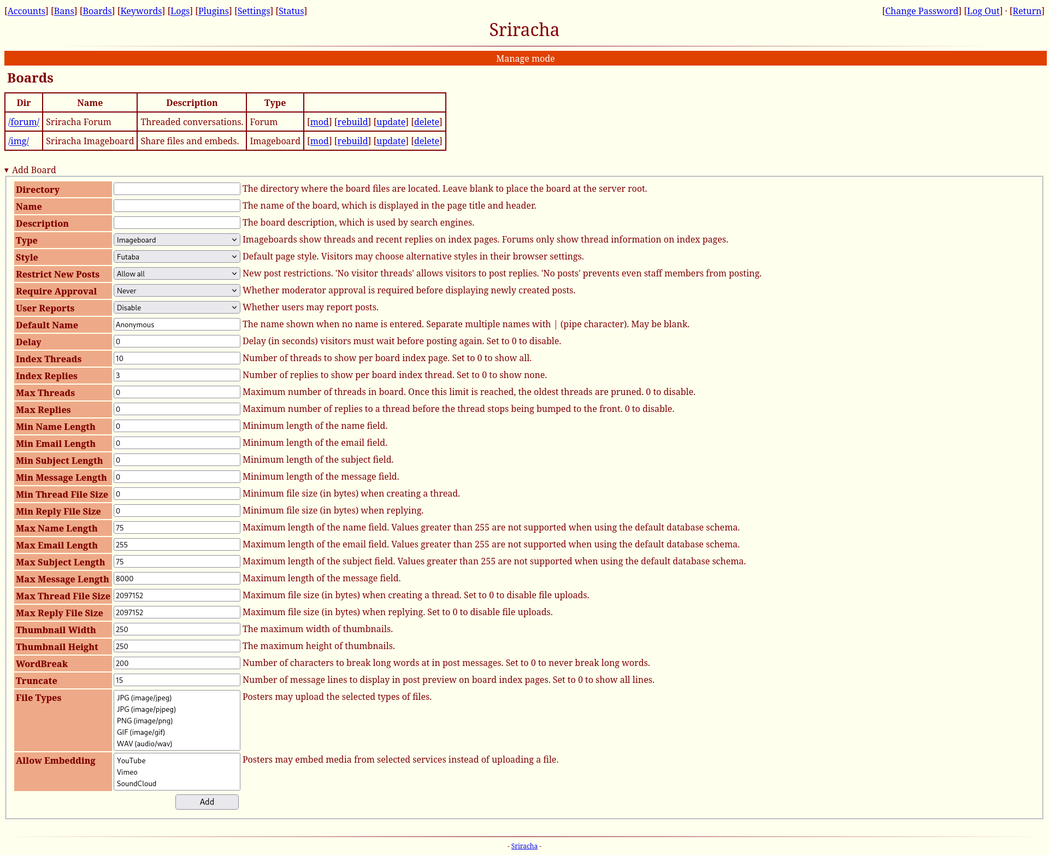The height and width of the screenshot is (855, 1049).
Task: Click the Index Replies input field
Action: pos(177,375)
